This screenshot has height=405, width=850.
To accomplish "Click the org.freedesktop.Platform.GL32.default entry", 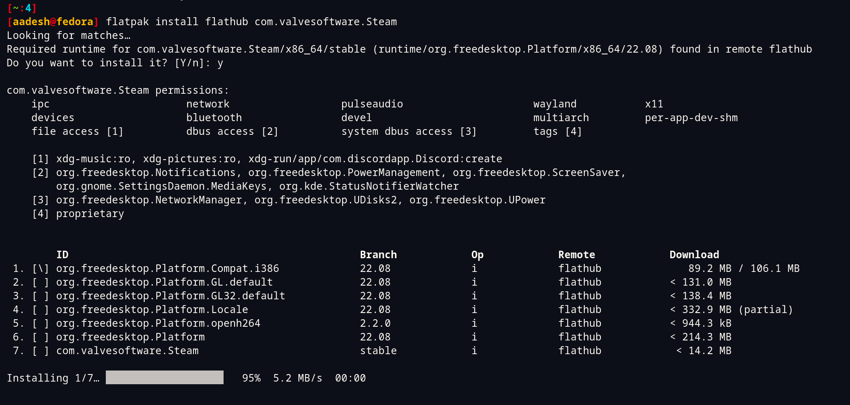I will click(170, 296).
